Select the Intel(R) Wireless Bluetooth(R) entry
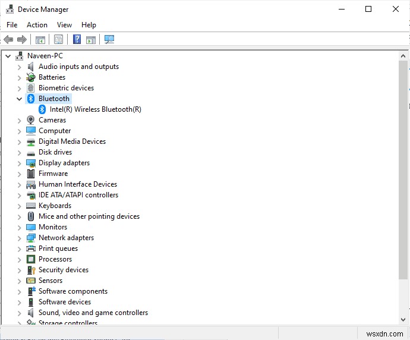 pos(96,109)
